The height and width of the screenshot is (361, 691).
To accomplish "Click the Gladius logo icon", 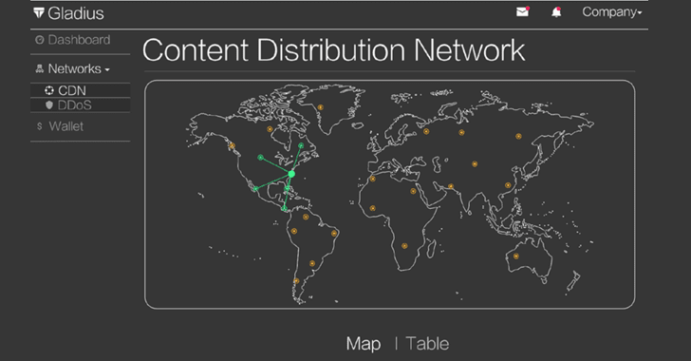I will [x=39, y=12].
